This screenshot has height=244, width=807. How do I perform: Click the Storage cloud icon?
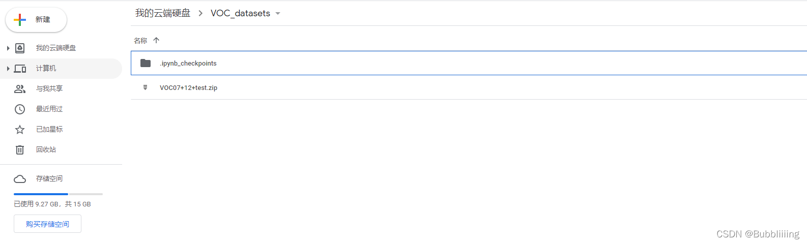coord(20,179)
